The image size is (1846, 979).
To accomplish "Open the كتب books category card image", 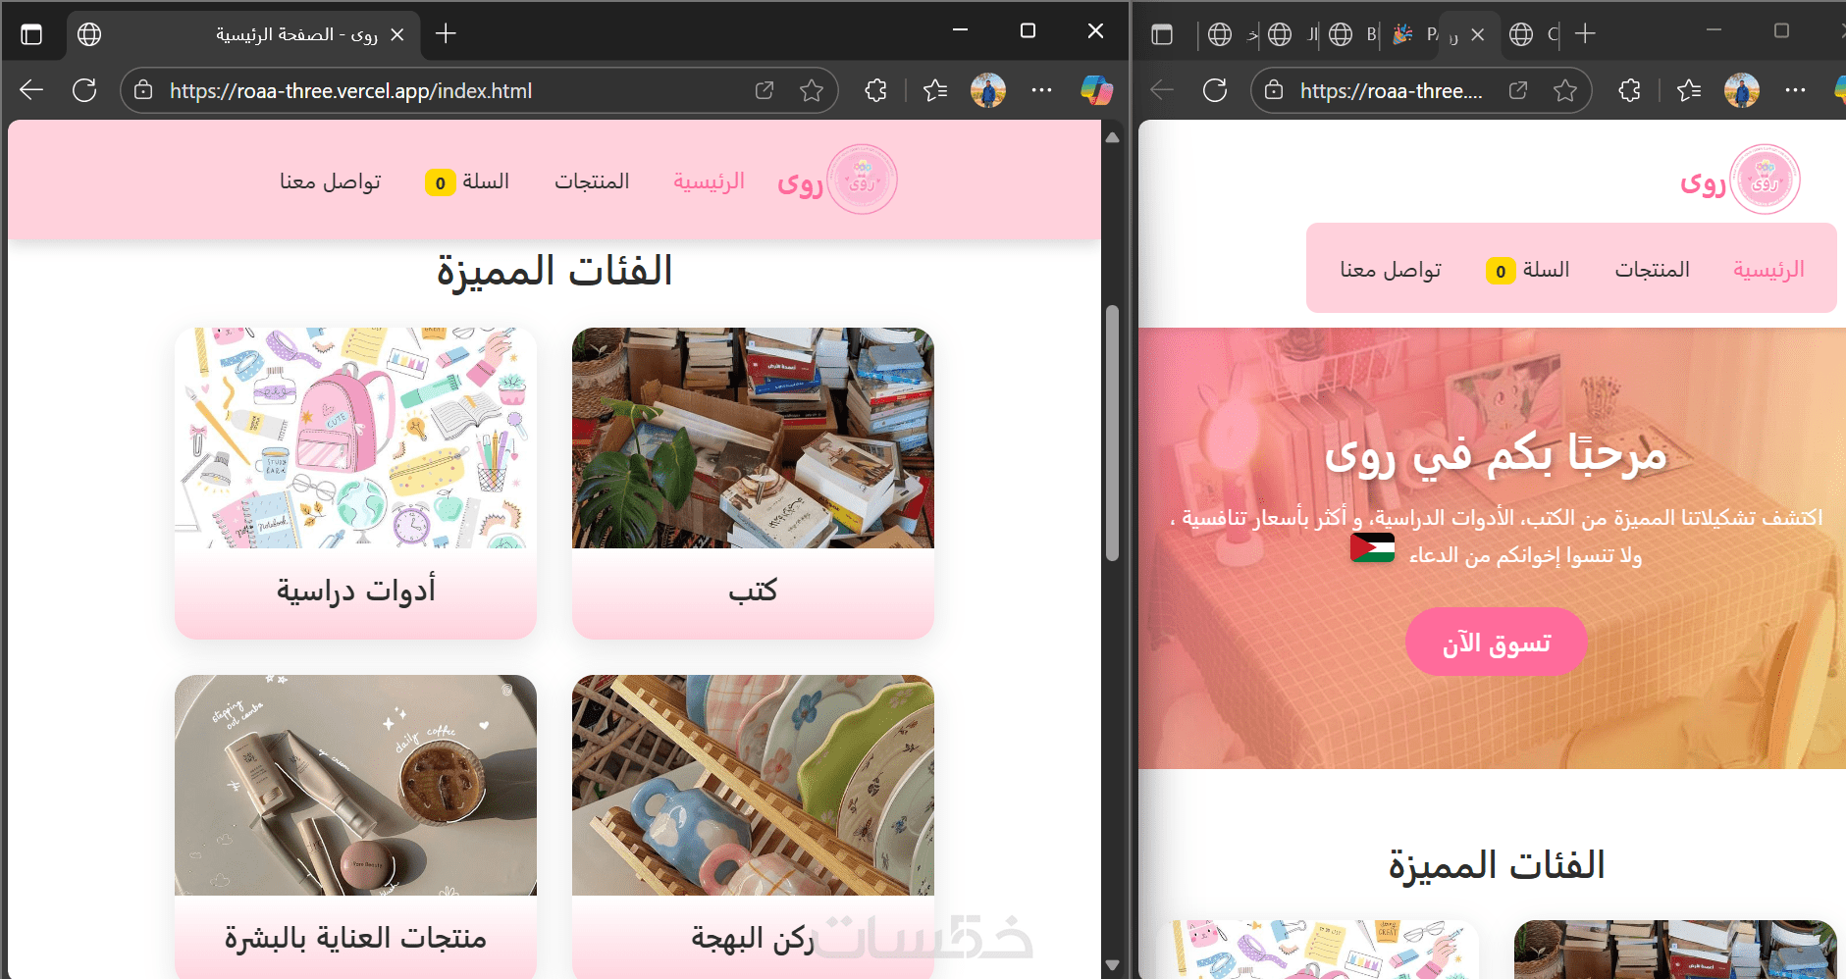I will (753, 438).
